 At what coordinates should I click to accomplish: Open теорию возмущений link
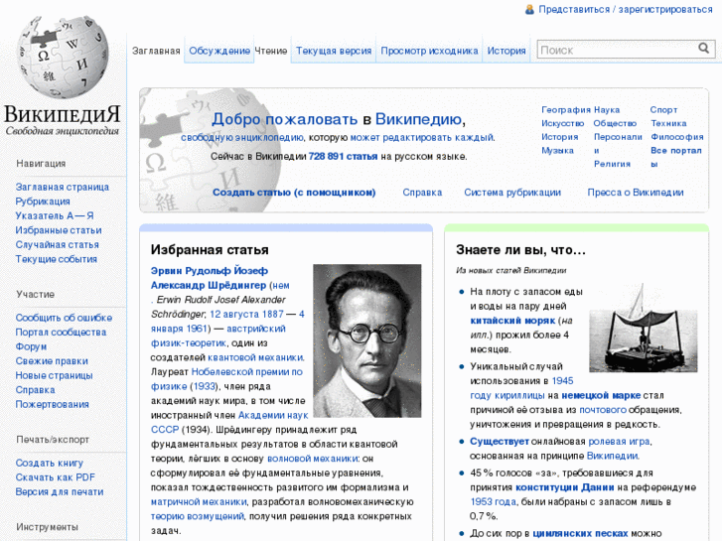point(197,516)
